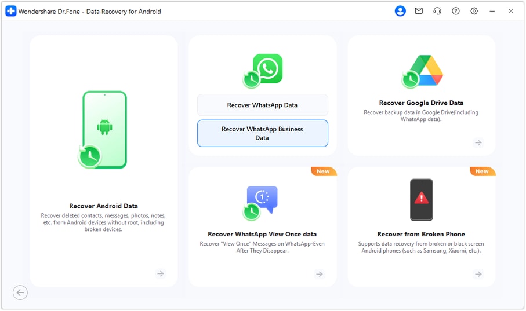The height and width of the screenshot is (311, 526).
Task: Open Recover Google Drive Data title
Action: click(x=422, y=103)
